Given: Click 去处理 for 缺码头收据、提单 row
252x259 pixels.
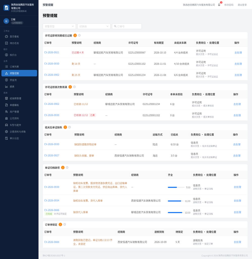Looking at the screenshot, I should (237, 156).
